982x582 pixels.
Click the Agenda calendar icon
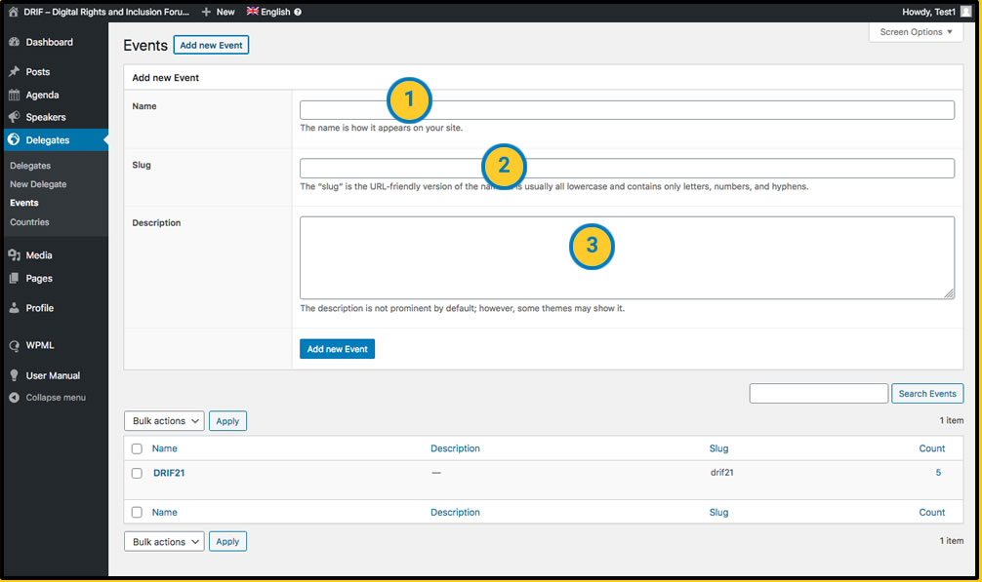14,96
